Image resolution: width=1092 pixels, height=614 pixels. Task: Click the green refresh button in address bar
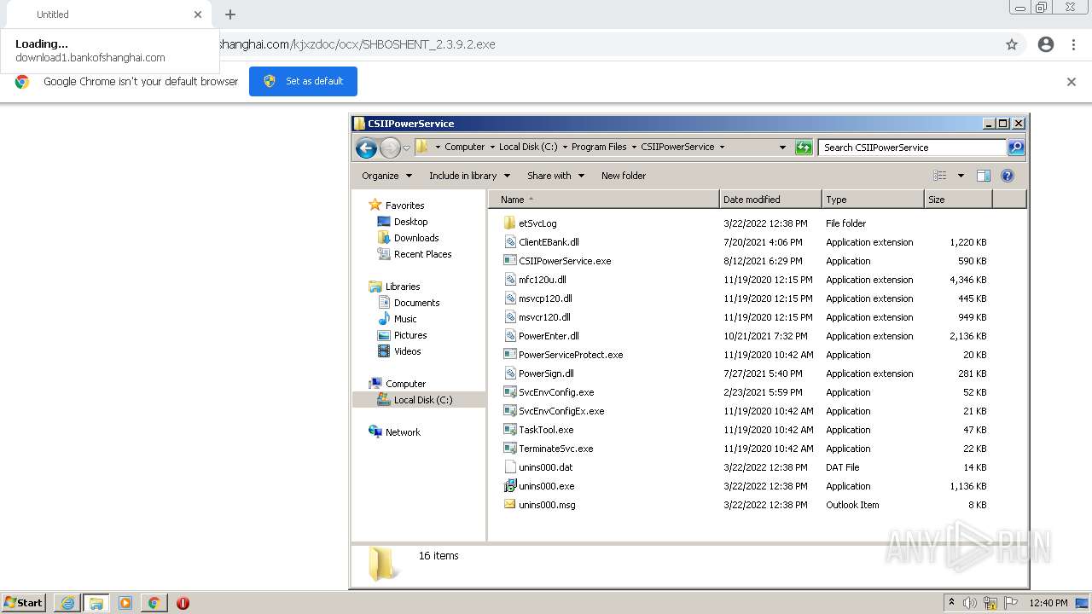(803, 148)
